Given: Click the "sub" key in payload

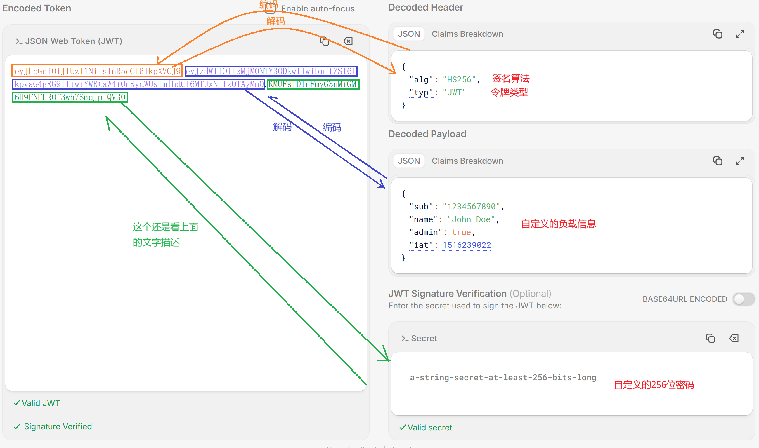Looking at the screenshot, I should [421, 207].
